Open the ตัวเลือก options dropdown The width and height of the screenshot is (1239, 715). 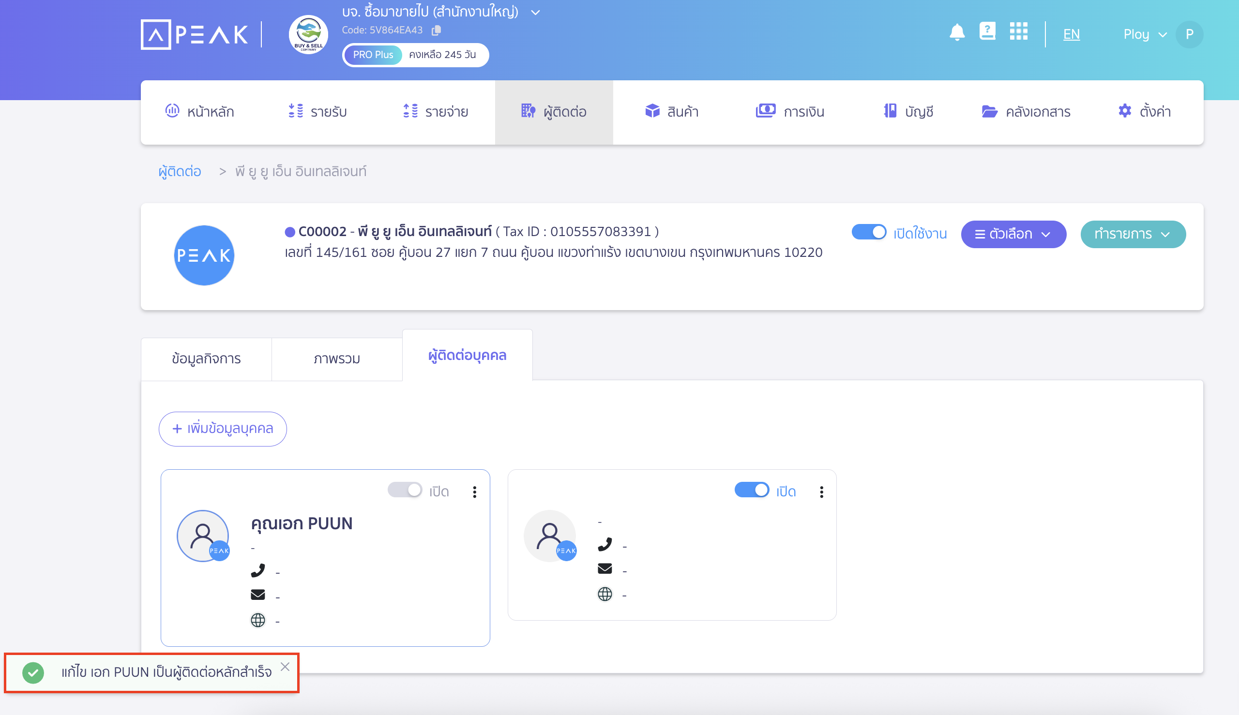1013,234
